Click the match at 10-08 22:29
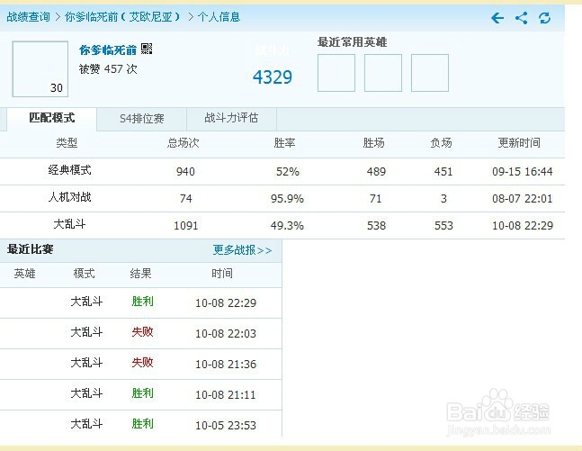 (141, 302)
